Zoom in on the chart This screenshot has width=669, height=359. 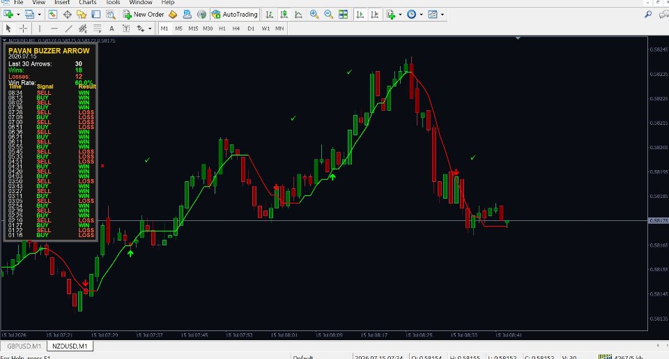coord(314,14)
